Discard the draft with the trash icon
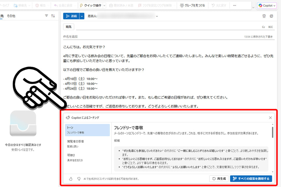Viewport: 281px width, 187px height. click(264, 16)
